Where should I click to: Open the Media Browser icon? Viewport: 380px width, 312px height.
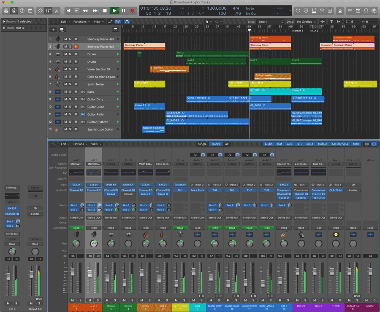pos(374,11)
